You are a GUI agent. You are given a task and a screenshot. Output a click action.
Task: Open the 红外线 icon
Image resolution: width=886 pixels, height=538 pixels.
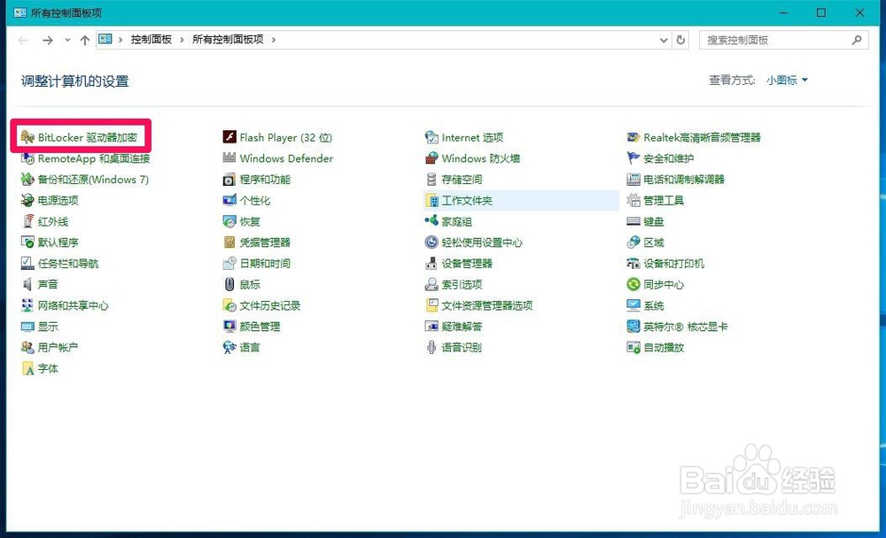[27, 221]
